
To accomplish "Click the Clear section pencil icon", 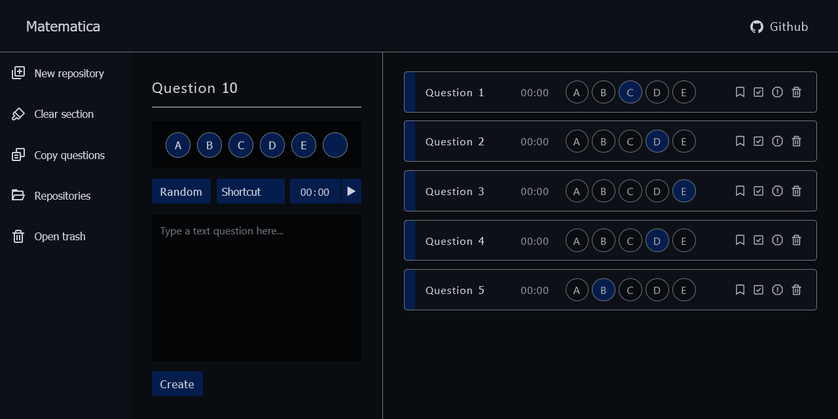I will pyautogui.click(x=18, y=113).
